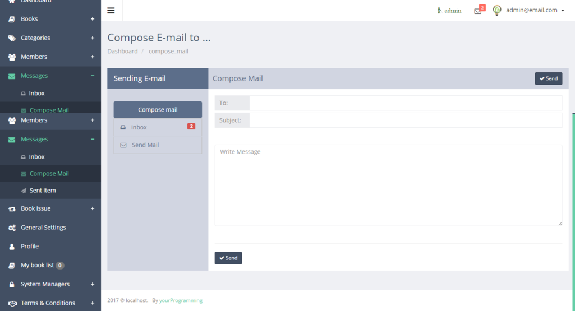Follow the yourProgramming footer link
Image resolution: width=575 pixels, height=311 pixels.
click(x=181, y=300)
